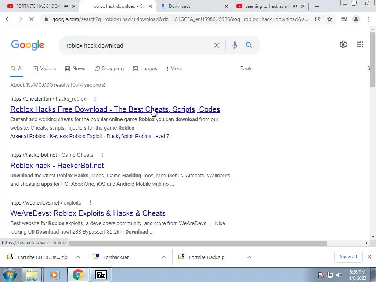
Task: Open Windows Explorer from the taskbar
Action: [32, 275]
